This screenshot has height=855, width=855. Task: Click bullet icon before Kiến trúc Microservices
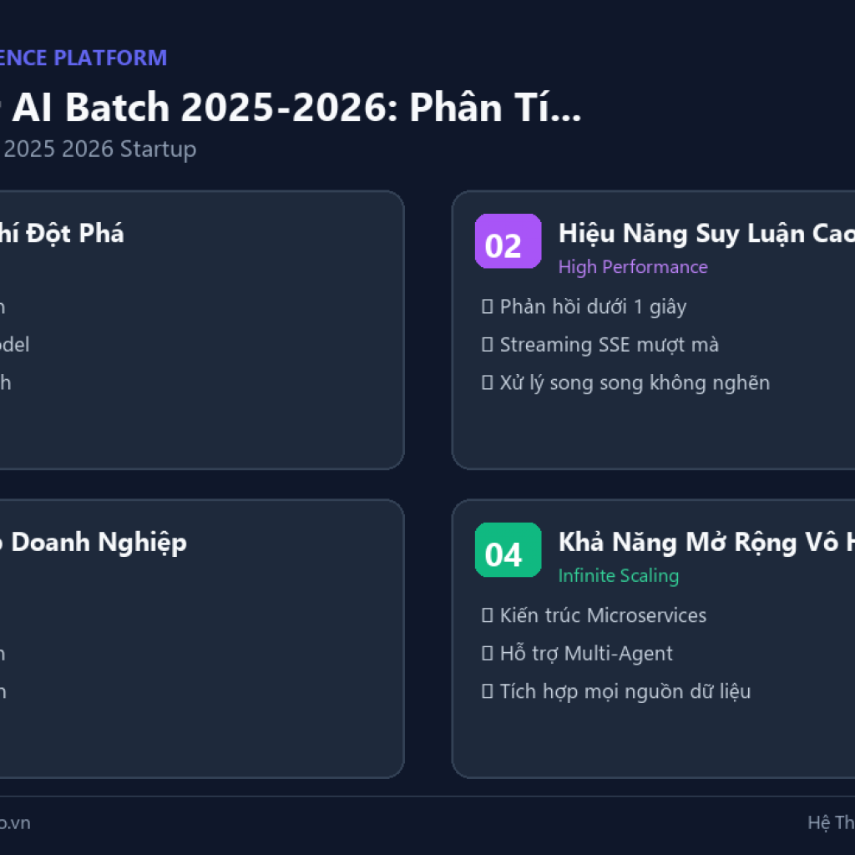pos(487,615)
